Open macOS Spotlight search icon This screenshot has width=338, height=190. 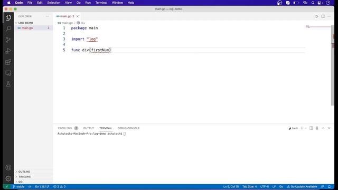(x=313, y=3)
